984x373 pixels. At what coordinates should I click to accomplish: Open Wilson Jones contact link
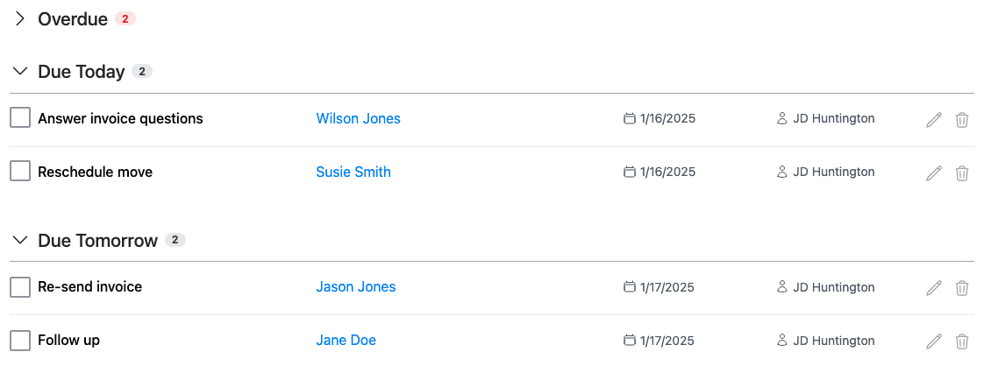[x=359, y=118]
